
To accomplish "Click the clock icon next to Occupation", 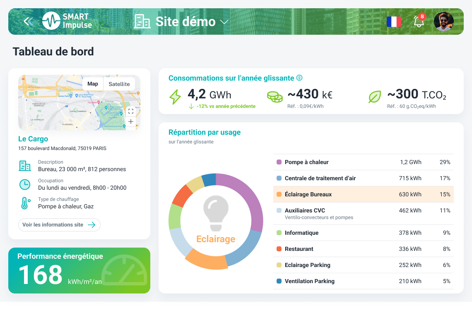I will tap(25, 184).
